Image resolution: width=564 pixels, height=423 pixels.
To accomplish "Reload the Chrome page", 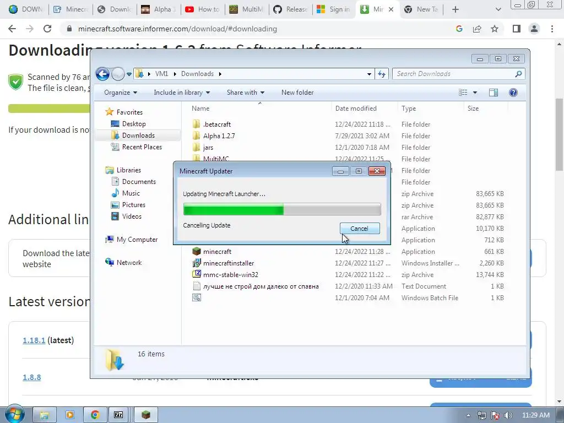I will (47, 29).
